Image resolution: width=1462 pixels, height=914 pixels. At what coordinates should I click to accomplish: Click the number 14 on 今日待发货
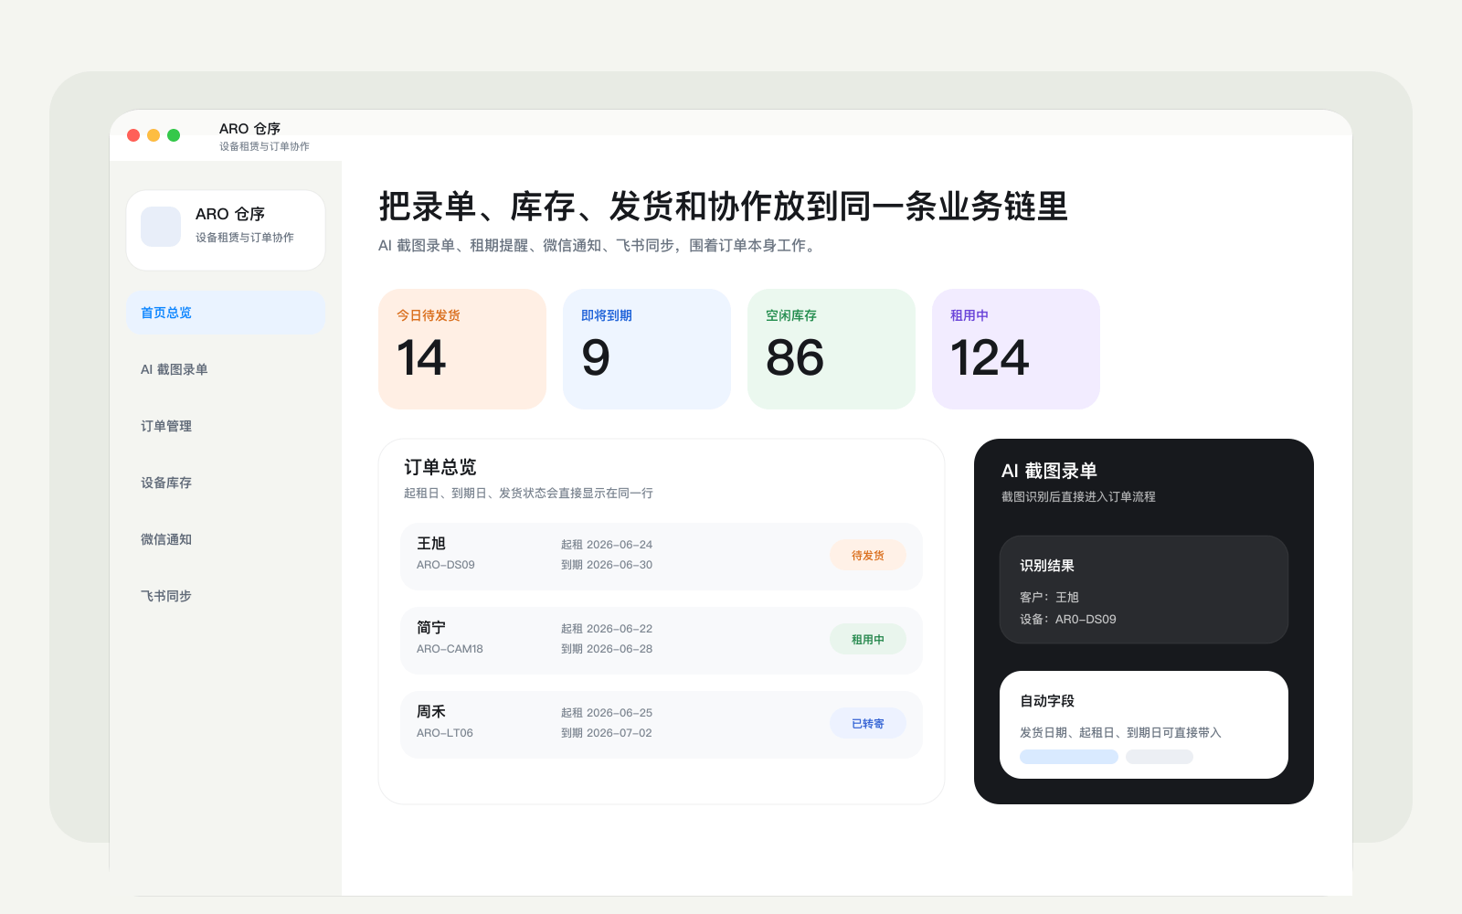pos(421,357)
